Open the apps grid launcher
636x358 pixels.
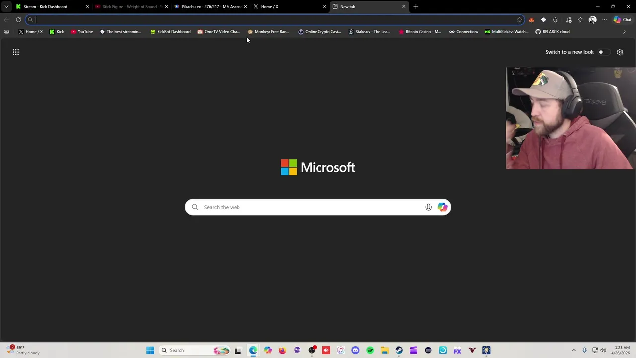(16, 52)
